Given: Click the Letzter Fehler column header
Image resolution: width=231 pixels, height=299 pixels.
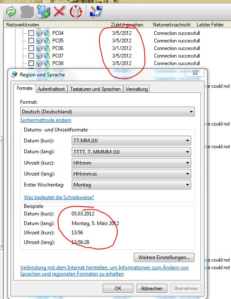Looking at the screenshot, I should 210,25.
